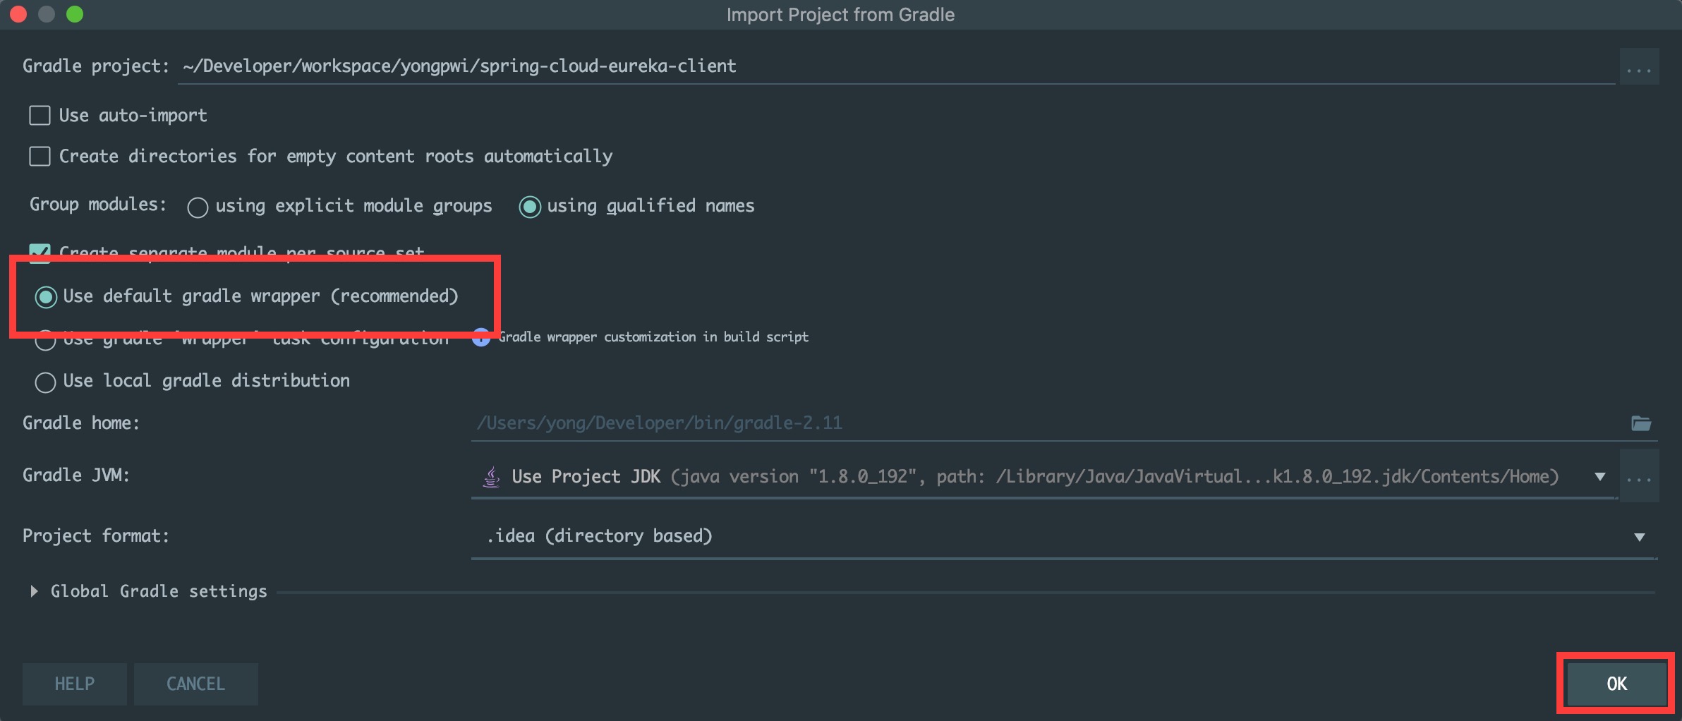
Task: Click the browse button for Gradle project path
Action: [x=1638, y=67]
